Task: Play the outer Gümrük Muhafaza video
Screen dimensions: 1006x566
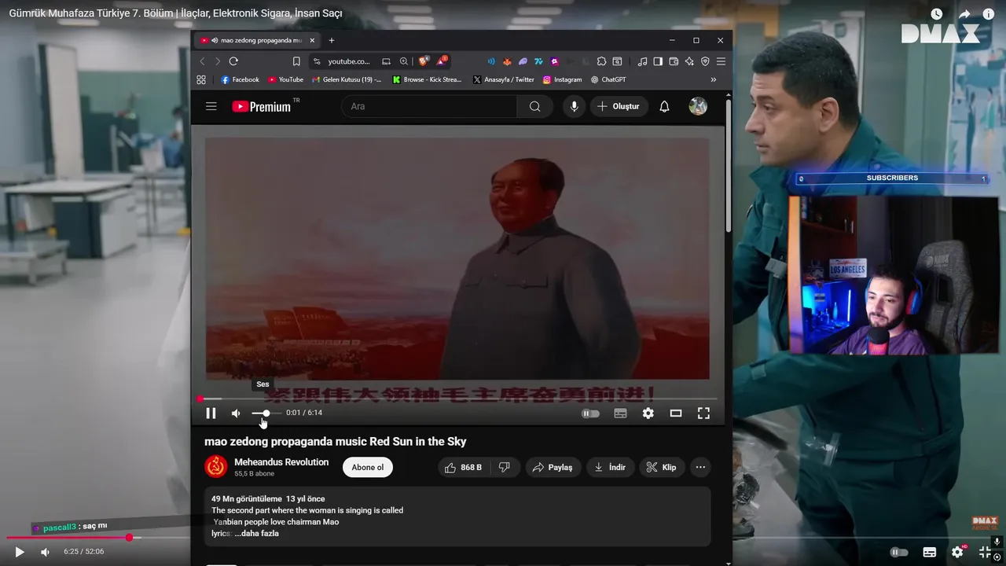Action: point(20,552)
